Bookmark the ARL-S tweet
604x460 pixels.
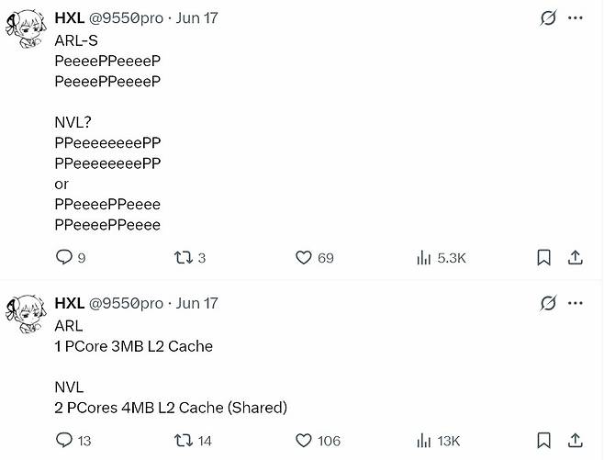[543, 258]
